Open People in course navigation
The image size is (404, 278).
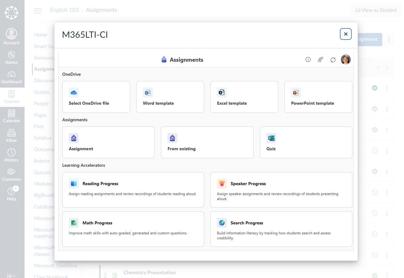pos(41,104)
